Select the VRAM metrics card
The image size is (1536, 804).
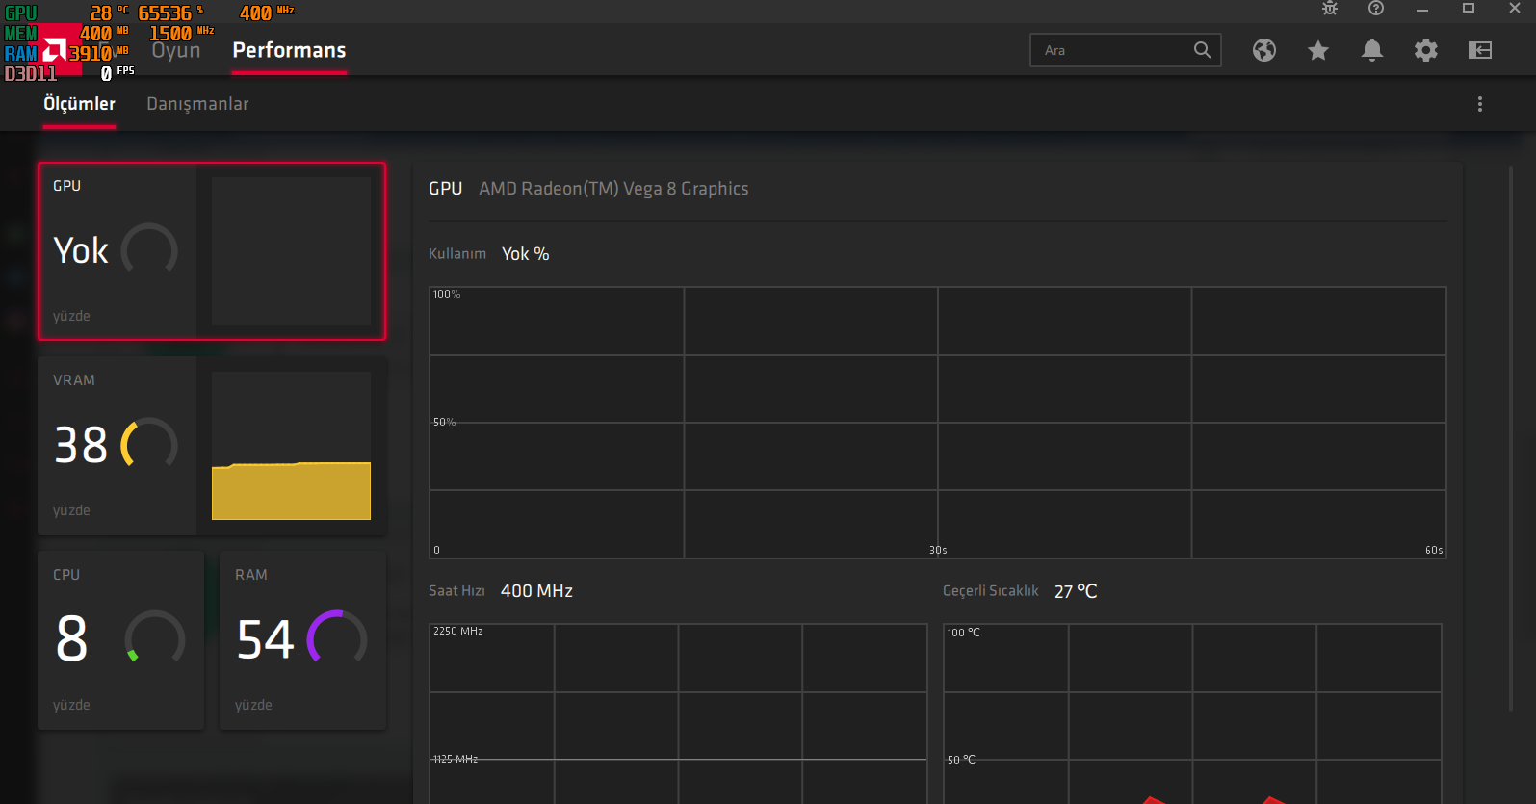click(x=212, y=446)
